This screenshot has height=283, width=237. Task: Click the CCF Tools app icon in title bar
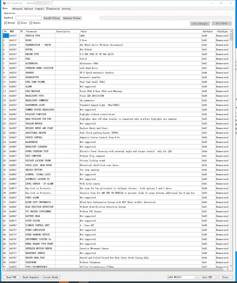click(x=4, y=3)
